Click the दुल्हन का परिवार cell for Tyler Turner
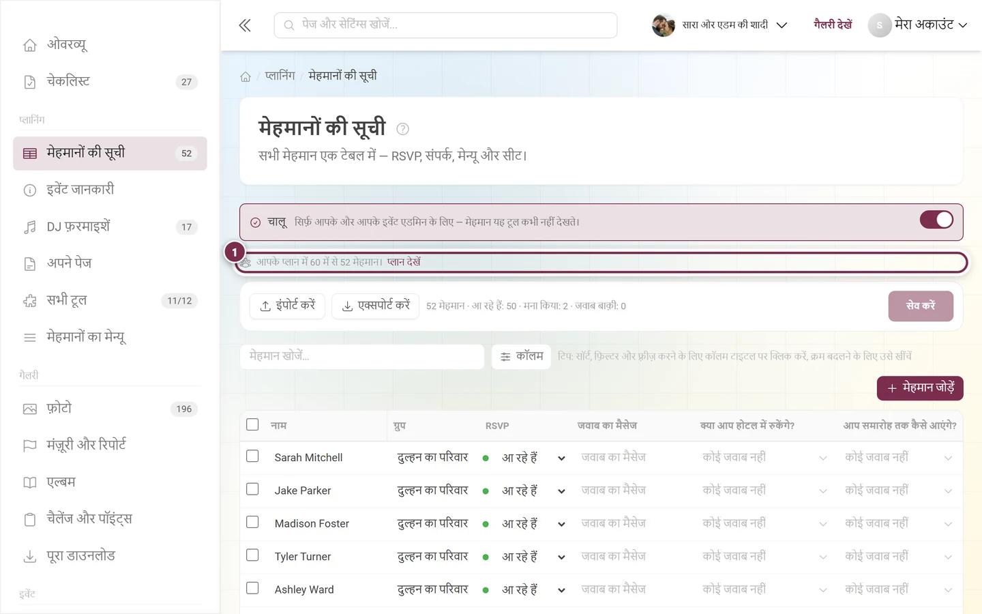Image resolution: width=982 pixels, height=614 pixels. tap(433, 557)
